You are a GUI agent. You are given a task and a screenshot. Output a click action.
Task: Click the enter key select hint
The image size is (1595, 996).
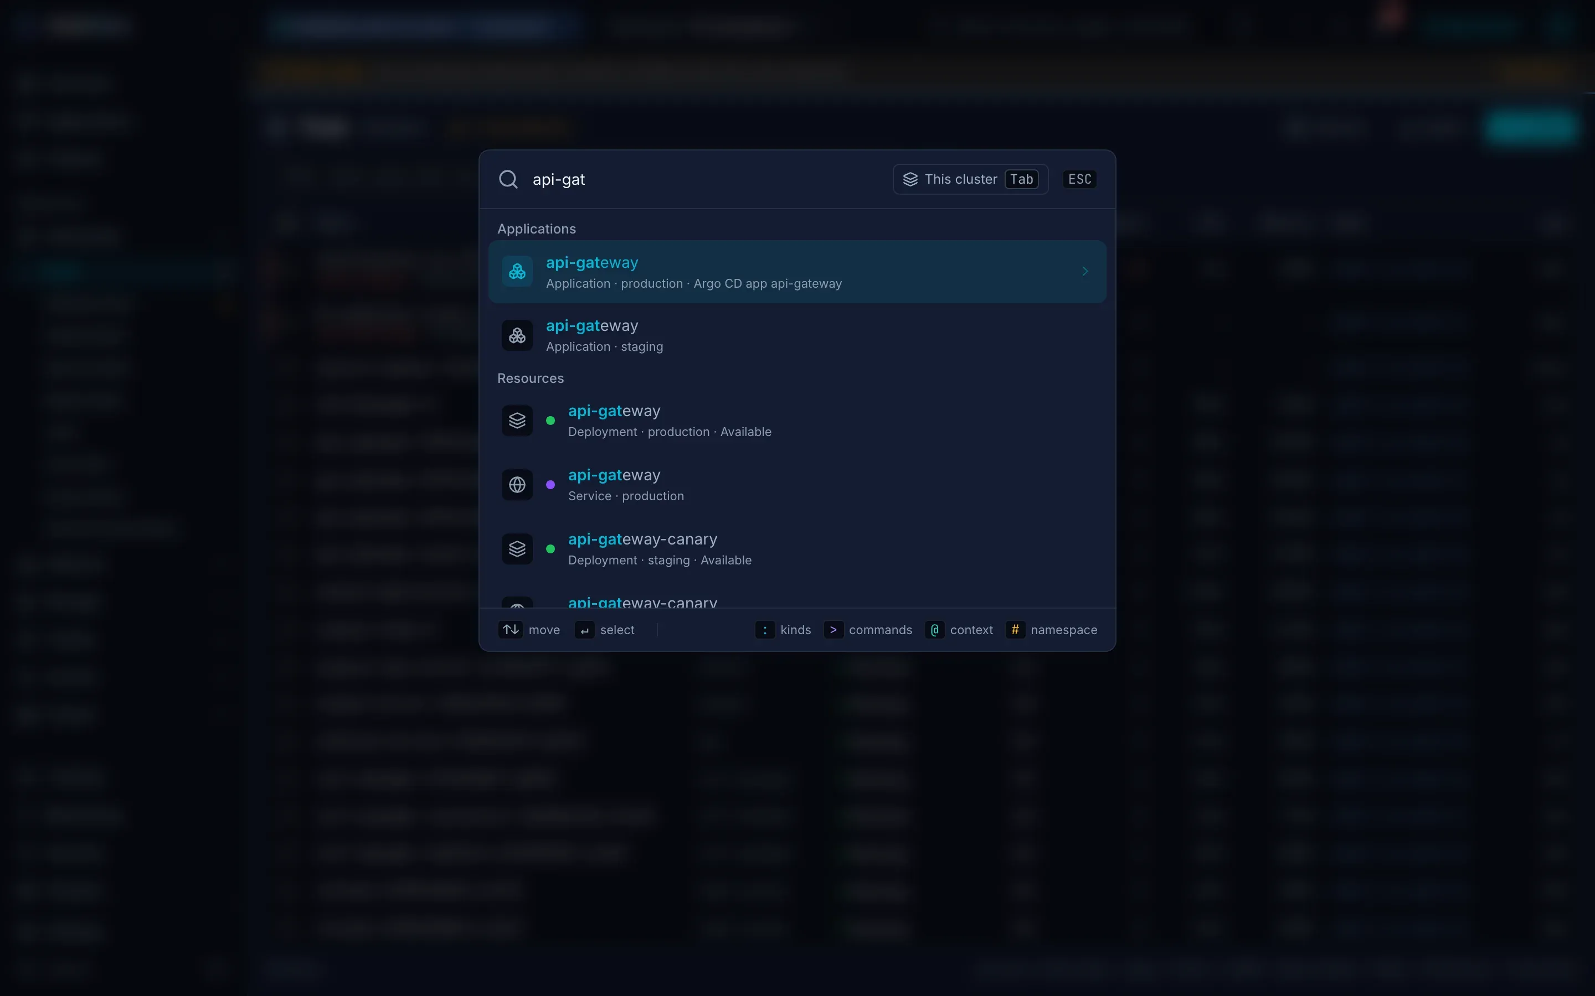[585, 630]
